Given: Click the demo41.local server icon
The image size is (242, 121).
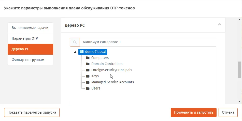Looking at the screenshot, I should (82, 52).
